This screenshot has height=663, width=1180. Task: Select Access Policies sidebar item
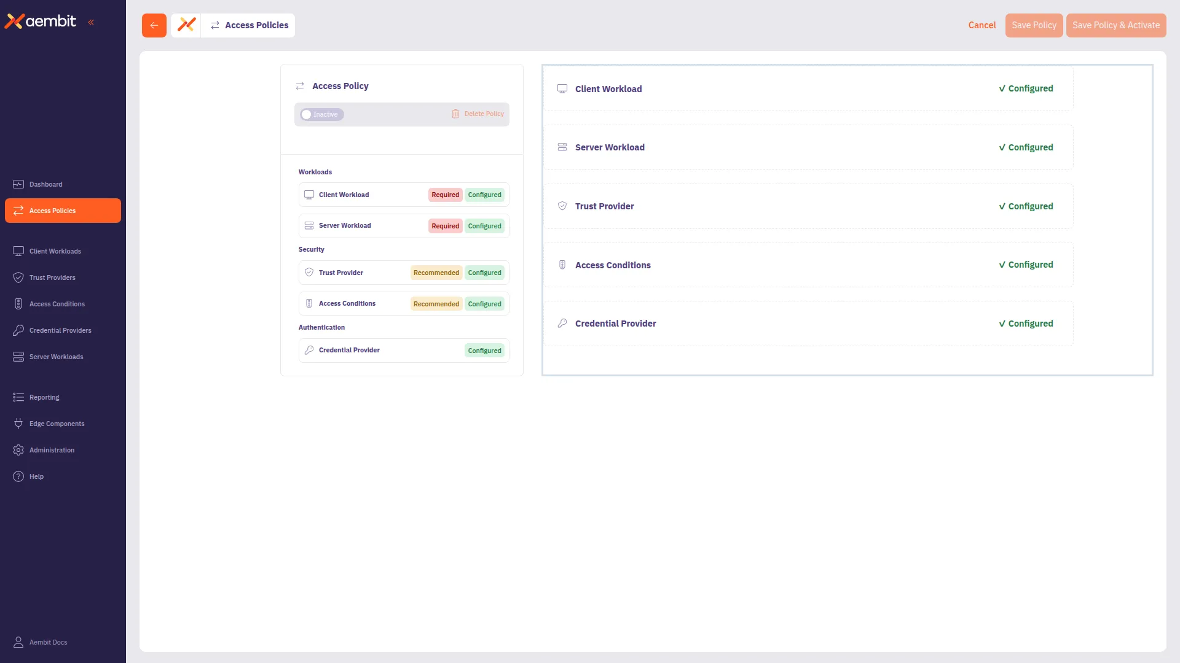[63, 211]
